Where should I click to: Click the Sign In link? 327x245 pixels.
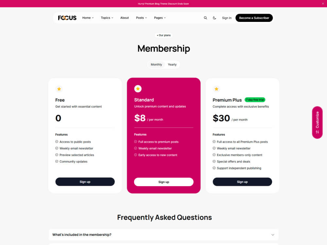pyautogui.click(x=227, y=18)
